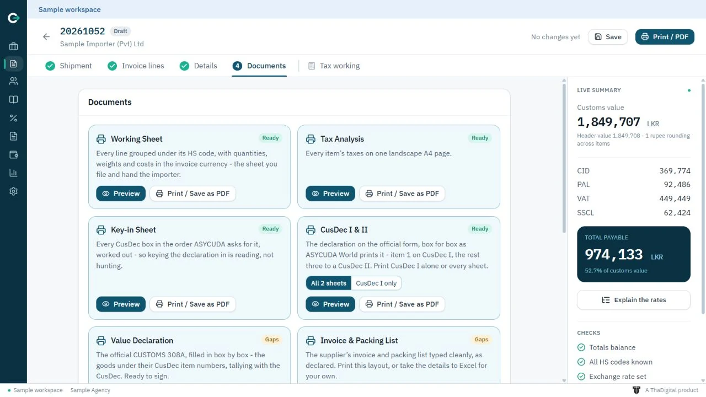Select CusDec I only option
The image size is (706, 397).
tap(376, 283)
